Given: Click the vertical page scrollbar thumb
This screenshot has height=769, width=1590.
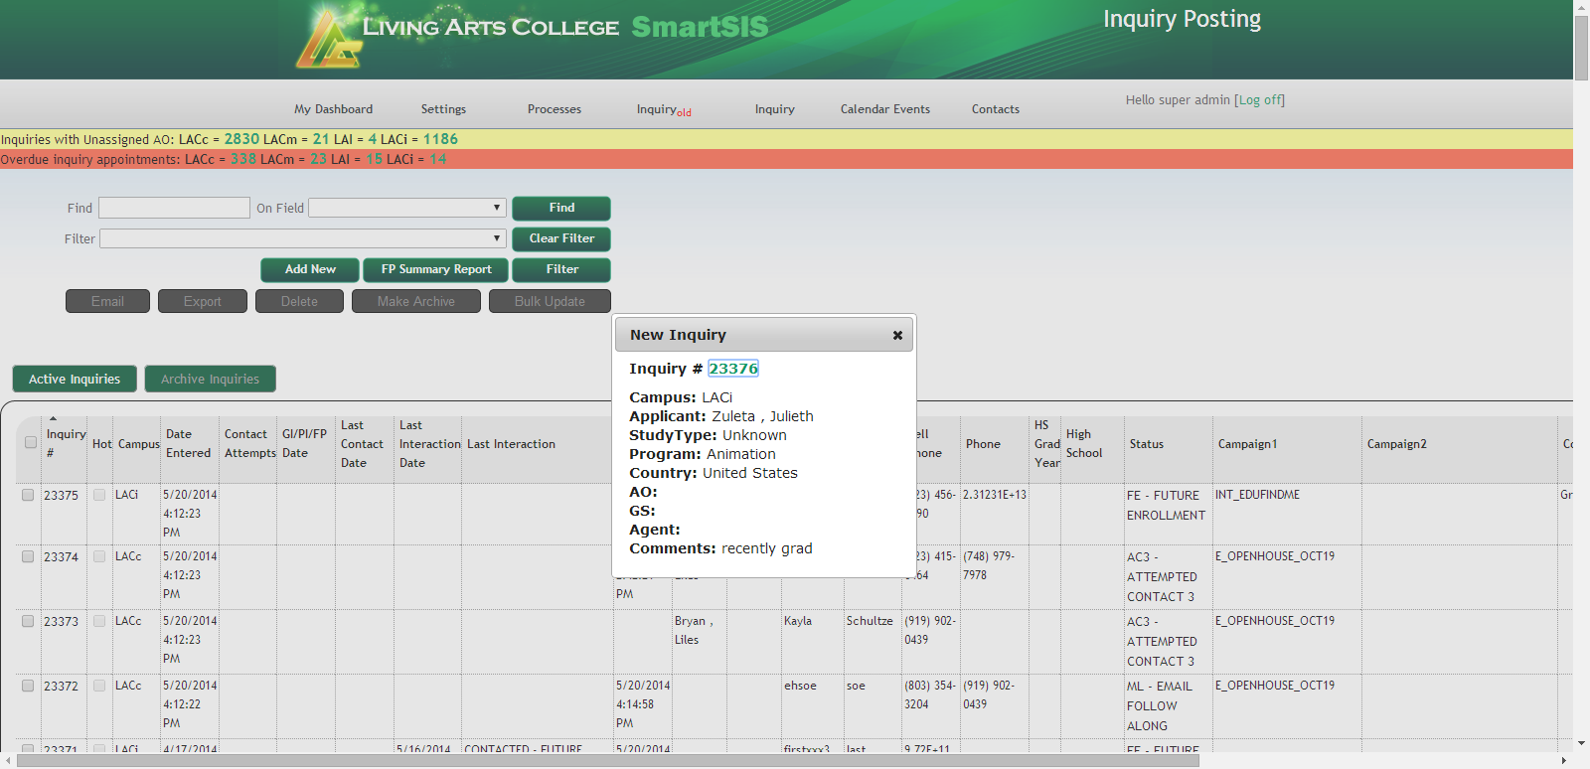Looking at the screenshot, I should [1581, 47].
